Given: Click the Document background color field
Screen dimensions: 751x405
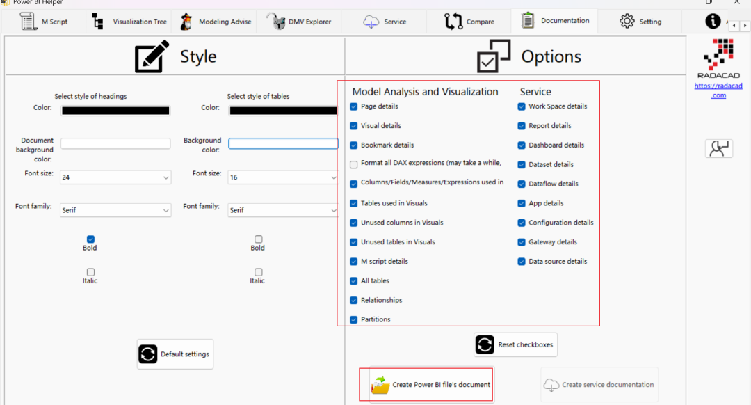Looking at the screenshot, I should [x=115, y=144].
